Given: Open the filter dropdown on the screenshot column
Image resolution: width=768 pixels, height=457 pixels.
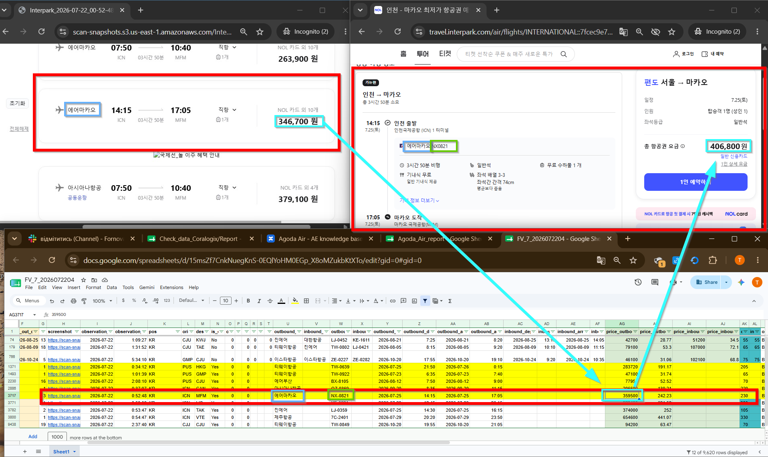Looking at the screenshot, I should coord(77,332).
